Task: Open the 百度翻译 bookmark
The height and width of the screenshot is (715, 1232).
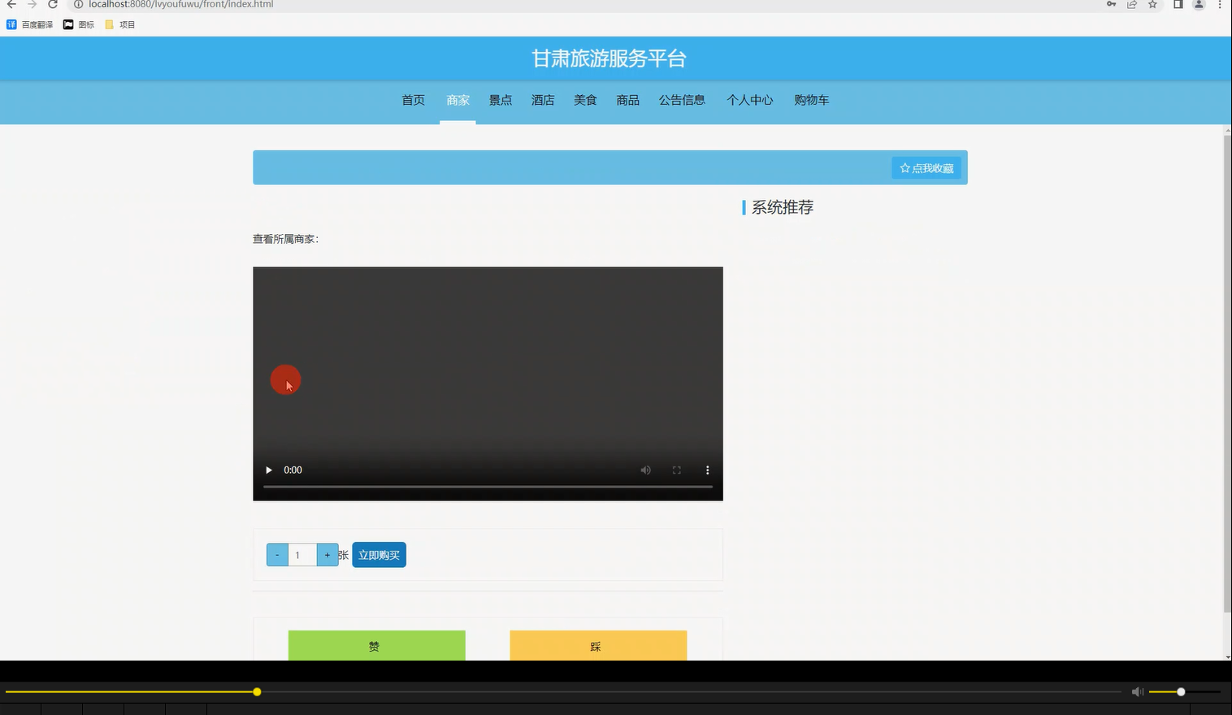Action: (x=30, y=24)
